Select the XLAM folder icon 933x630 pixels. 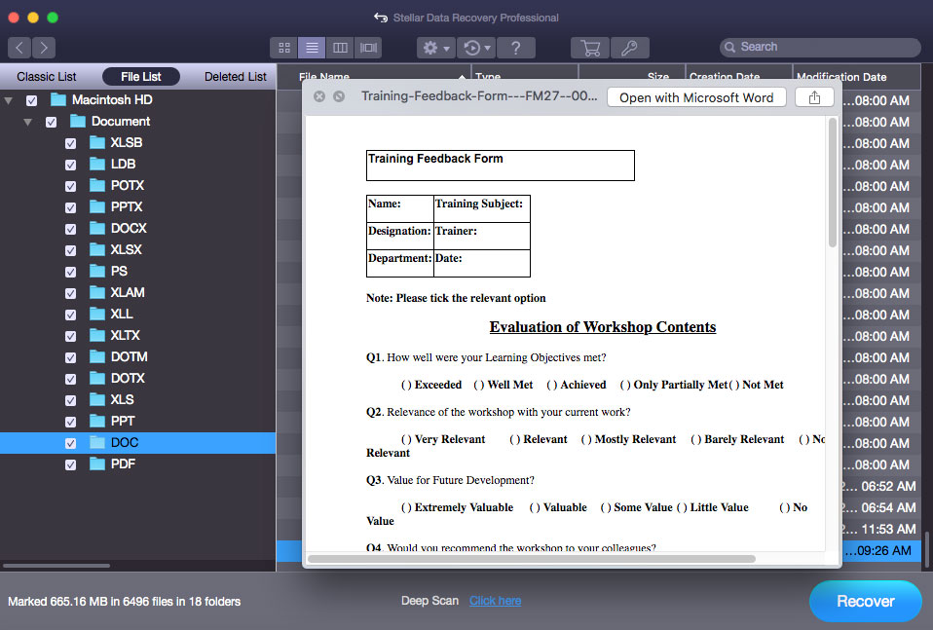[97, 293]
